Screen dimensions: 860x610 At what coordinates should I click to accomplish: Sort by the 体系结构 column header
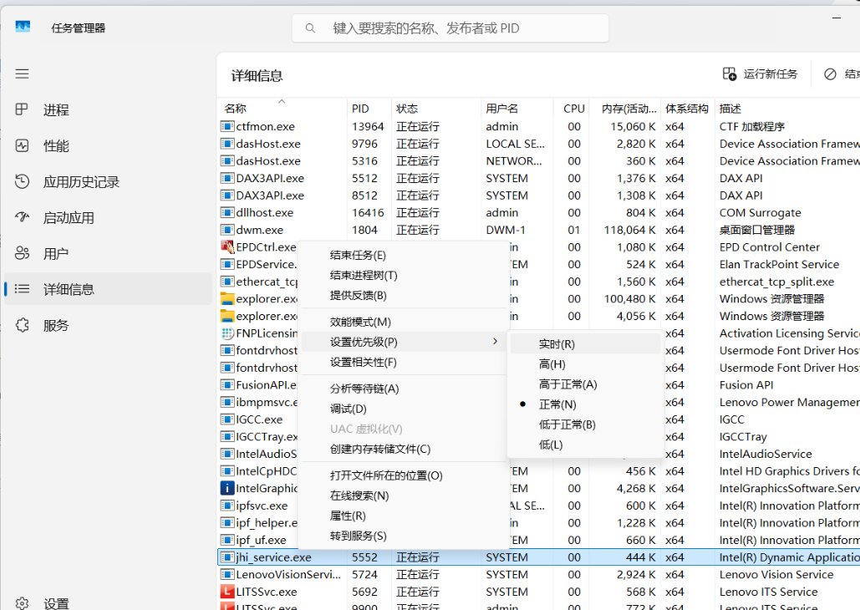pos(688,109)
